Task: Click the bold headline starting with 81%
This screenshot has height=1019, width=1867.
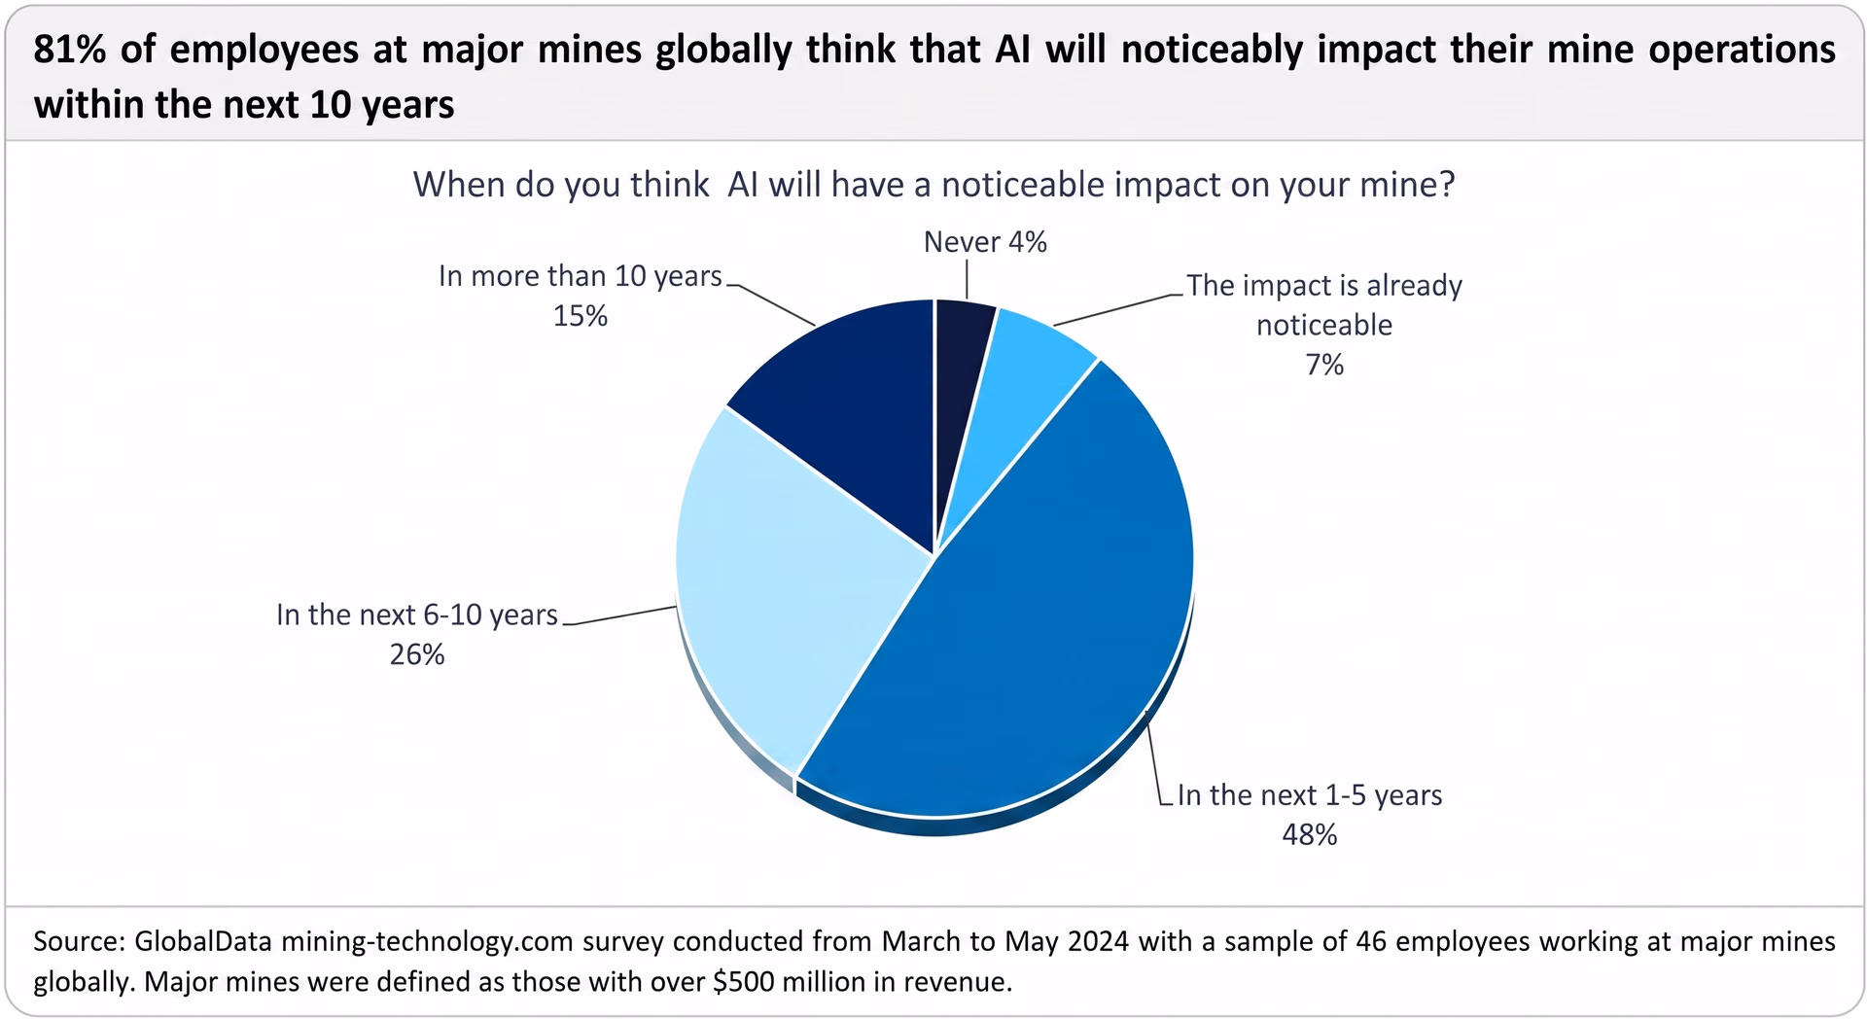Action: pyautogui.click(x=934, y=77)
